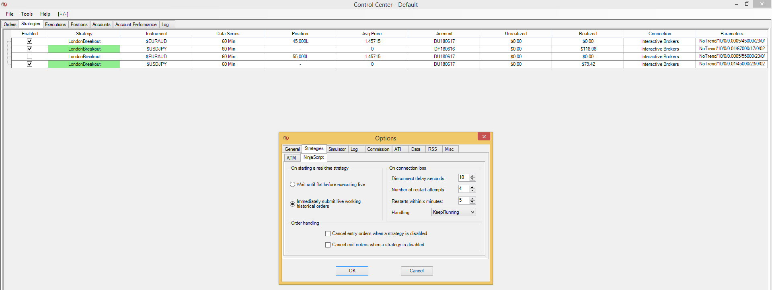Click the NinjaTrader icon in Control Center title bar
The width and height of the screenshot is (772, 290).
point(4,4)
